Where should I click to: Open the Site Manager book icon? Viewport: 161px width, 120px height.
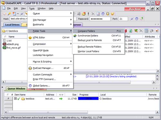(5, 14)
